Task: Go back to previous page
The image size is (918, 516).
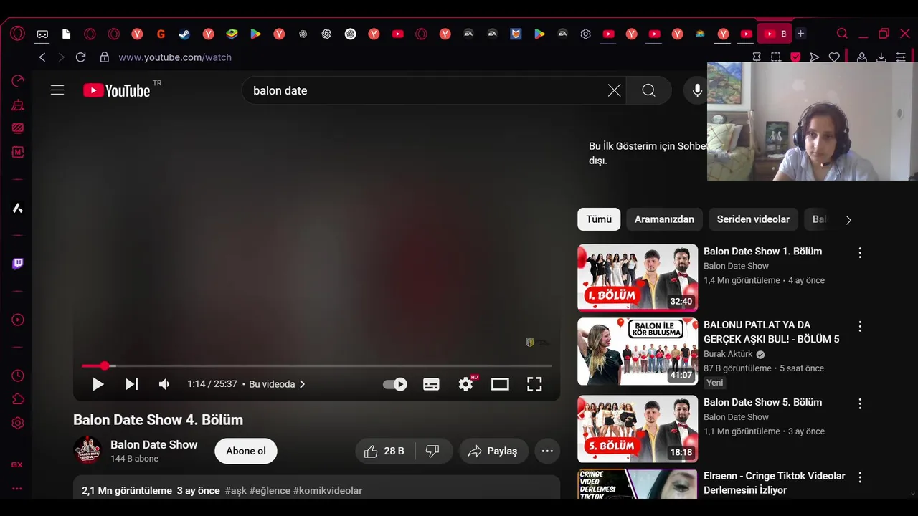Action: (42, 57)
